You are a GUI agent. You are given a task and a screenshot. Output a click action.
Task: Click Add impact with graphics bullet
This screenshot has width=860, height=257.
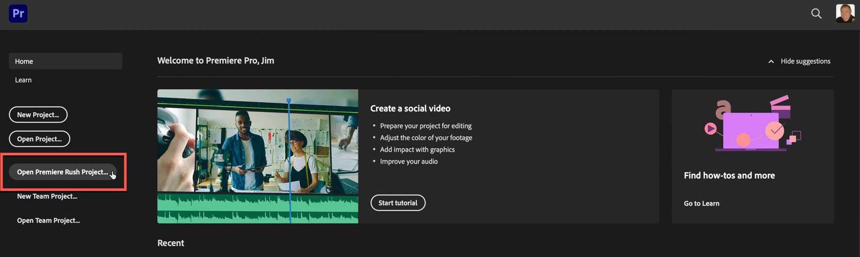(417, 150)
